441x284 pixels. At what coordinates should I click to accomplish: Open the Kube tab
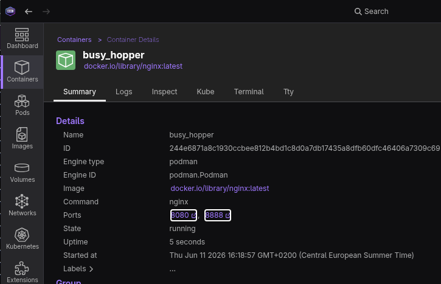click(206, 92)
